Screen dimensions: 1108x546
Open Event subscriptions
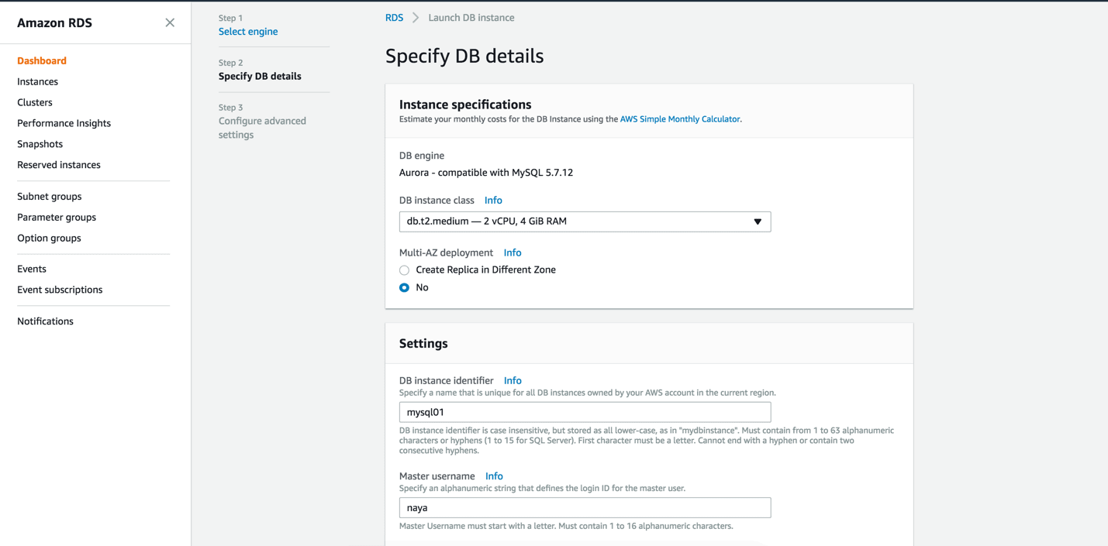point(60,290)
